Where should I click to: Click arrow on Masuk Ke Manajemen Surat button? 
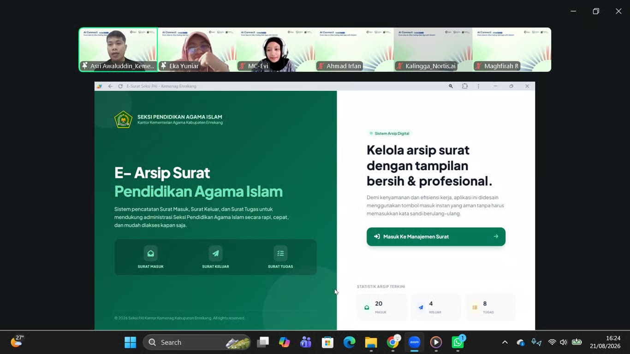click(x=496, y=236)
